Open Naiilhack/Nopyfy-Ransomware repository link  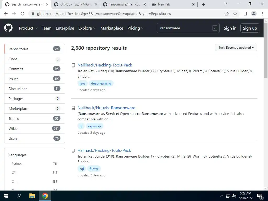pyautogui.click(x=106, y=108)
